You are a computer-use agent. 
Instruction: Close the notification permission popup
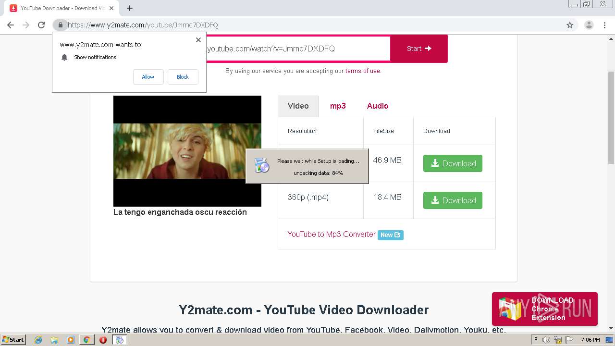198,40
